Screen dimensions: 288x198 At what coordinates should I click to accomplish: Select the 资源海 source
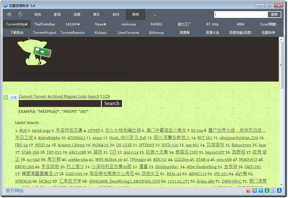coord(185,33)
